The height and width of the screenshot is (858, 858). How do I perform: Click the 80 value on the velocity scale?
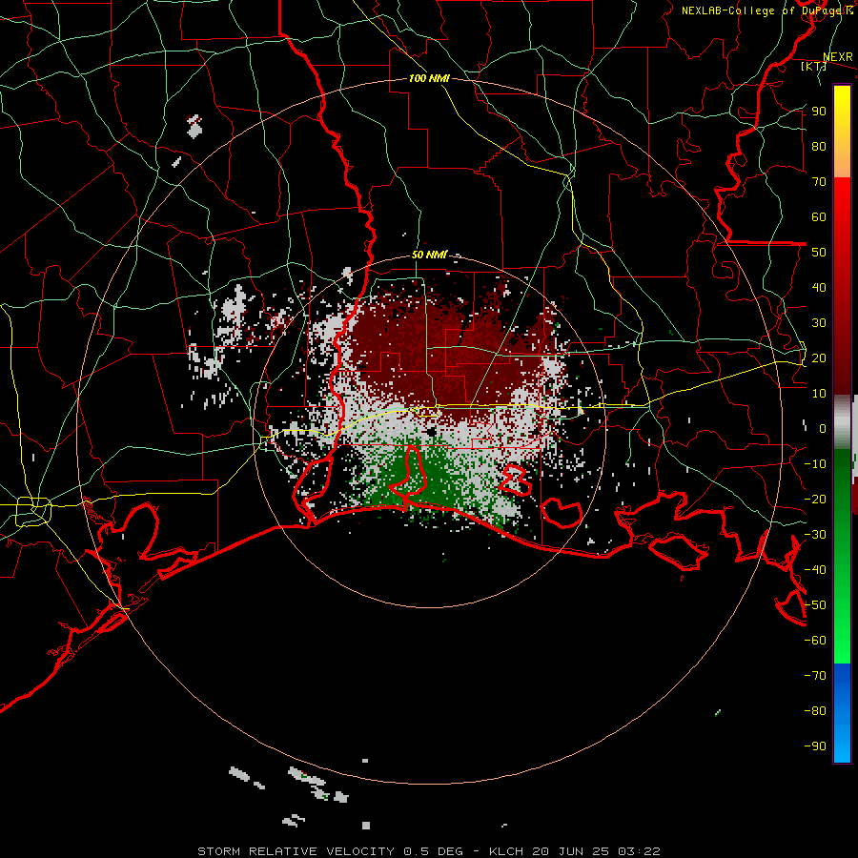pos(819,147)
